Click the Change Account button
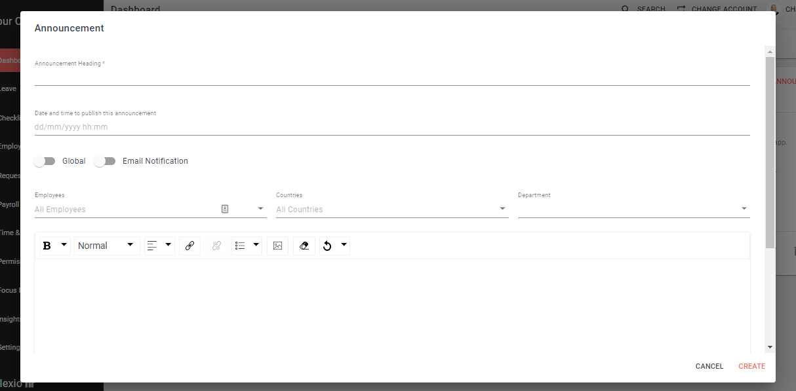This screenshot has height=391, width=796. [x=717, y=9]
